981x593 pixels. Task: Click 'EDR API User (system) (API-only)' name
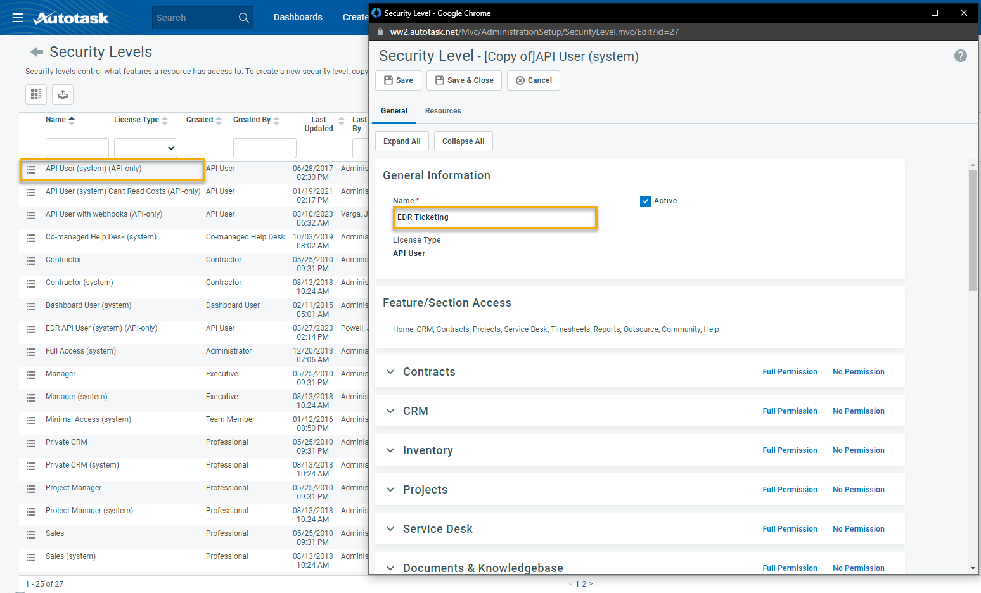(x=101, y=328)
